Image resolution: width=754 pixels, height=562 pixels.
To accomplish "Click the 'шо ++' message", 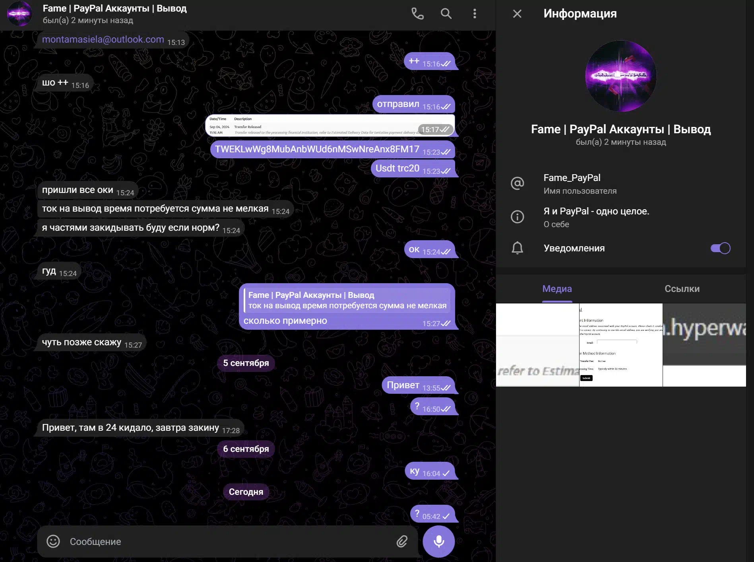I will [x=65, y=83].
